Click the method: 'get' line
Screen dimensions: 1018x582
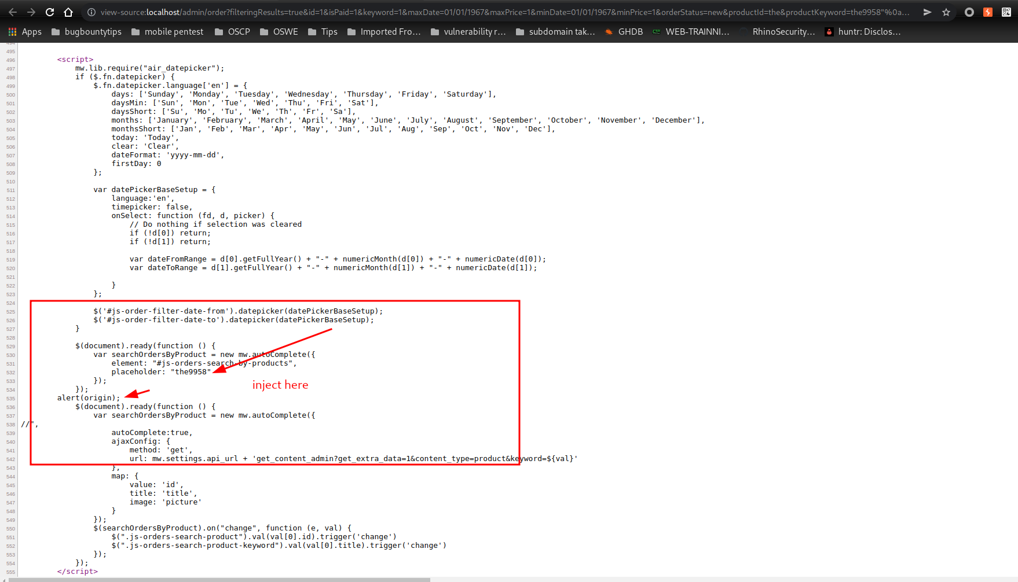pyautogui.click(x=161, y=450)
